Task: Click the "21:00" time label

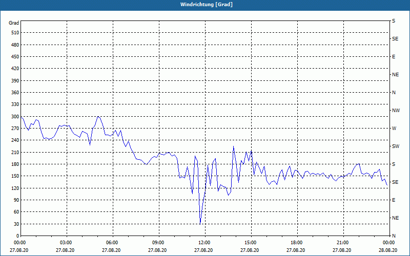Action: [342, 243]
